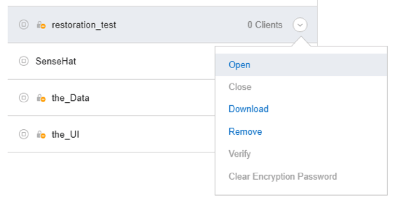Select the the_UI file name
Image resolution: width=399 pixels, height=203 pixels.
(x=65, y=134)
